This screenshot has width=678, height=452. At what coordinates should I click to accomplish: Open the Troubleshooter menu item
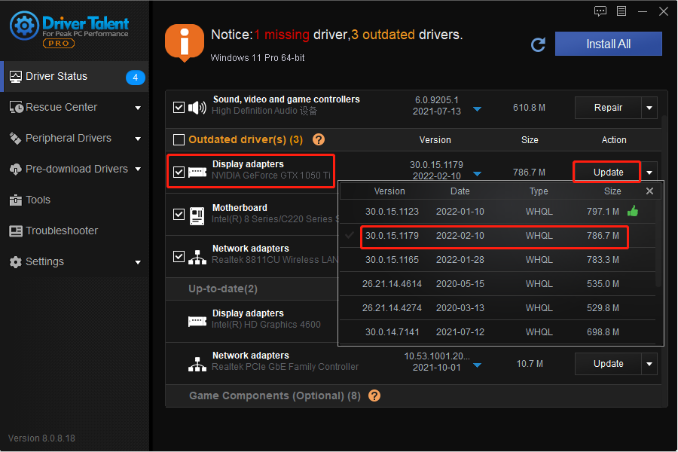(x=75, y=231)
